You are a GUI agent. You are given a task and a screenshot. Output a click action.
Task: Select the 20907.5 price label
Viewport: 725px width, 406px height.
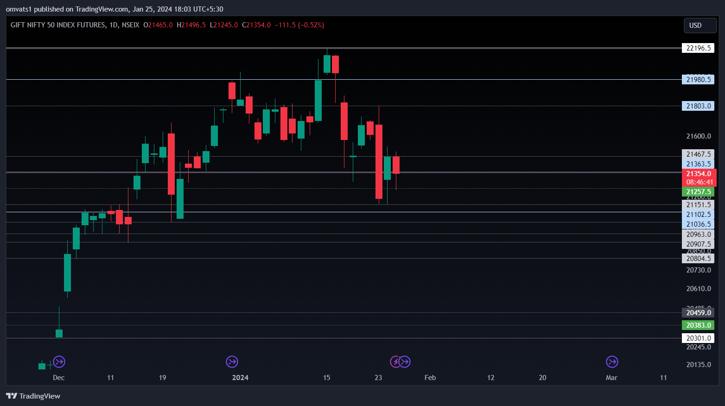(698, 244)
